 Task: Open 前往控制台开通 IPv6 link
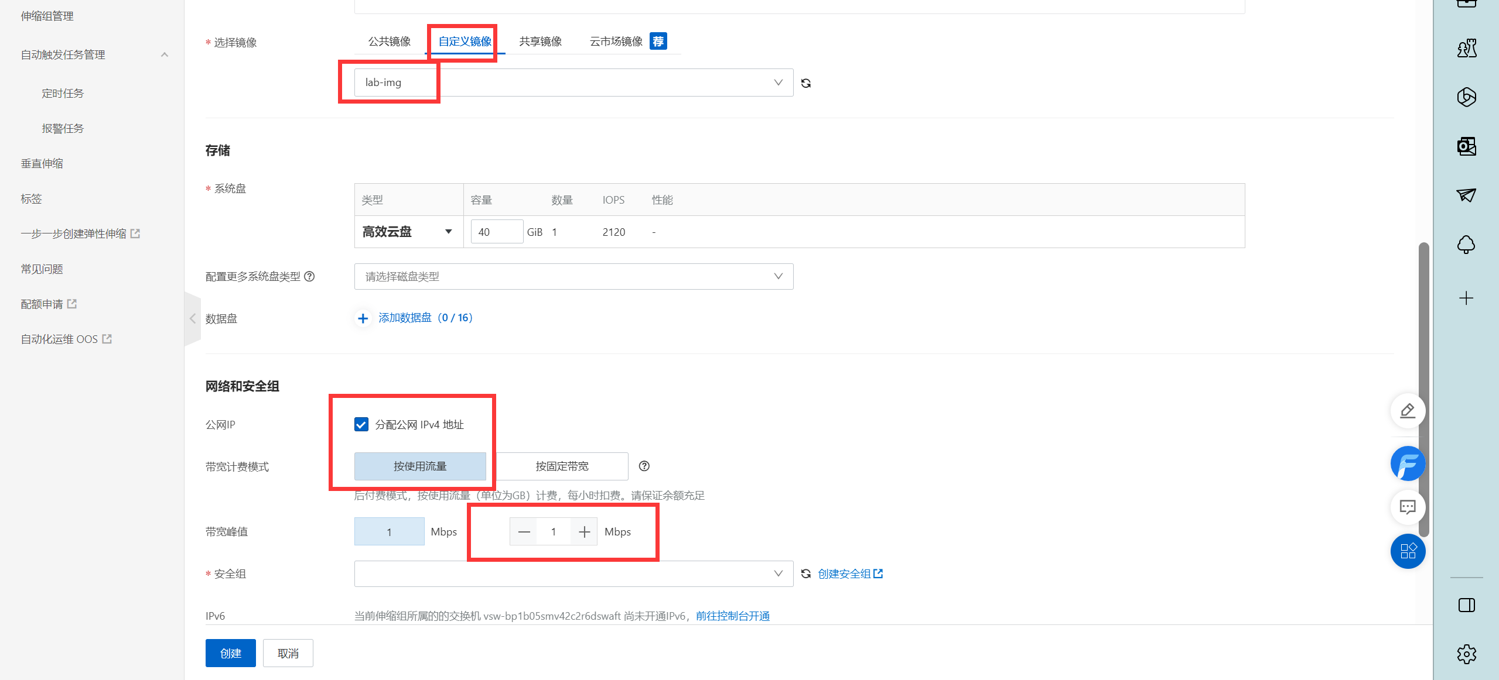coord(733,616)
